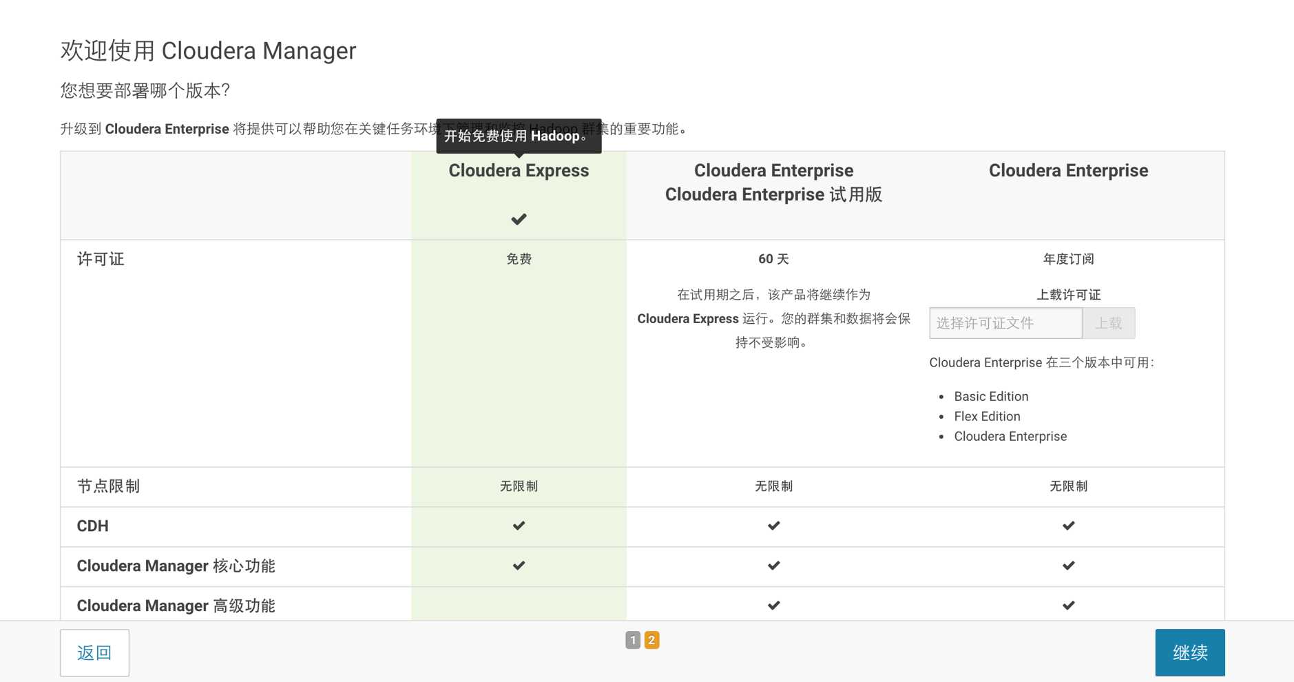
Task: Click the CDH checkmark in Enterprise column
Action: coord(1068,526)
